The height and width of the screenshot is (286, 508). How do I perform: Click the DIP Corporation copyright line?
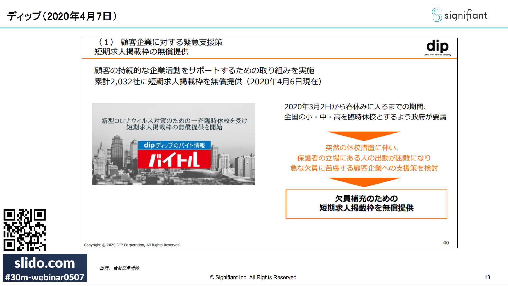132,245
